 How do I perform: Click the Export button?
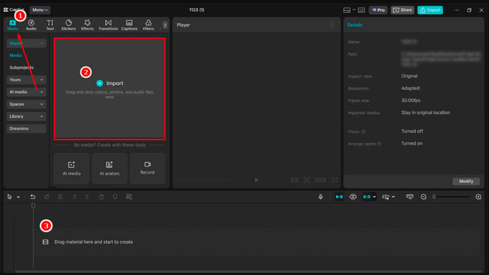(x=430, y=10)
